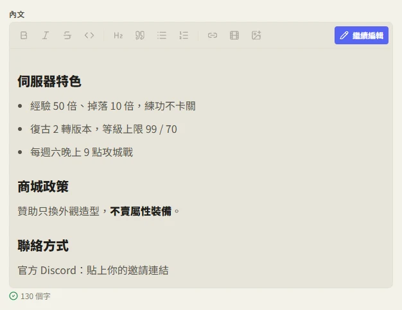Click the bullet line 經驗 50 倍、掉落 10 倍

[x=113, y=106]
